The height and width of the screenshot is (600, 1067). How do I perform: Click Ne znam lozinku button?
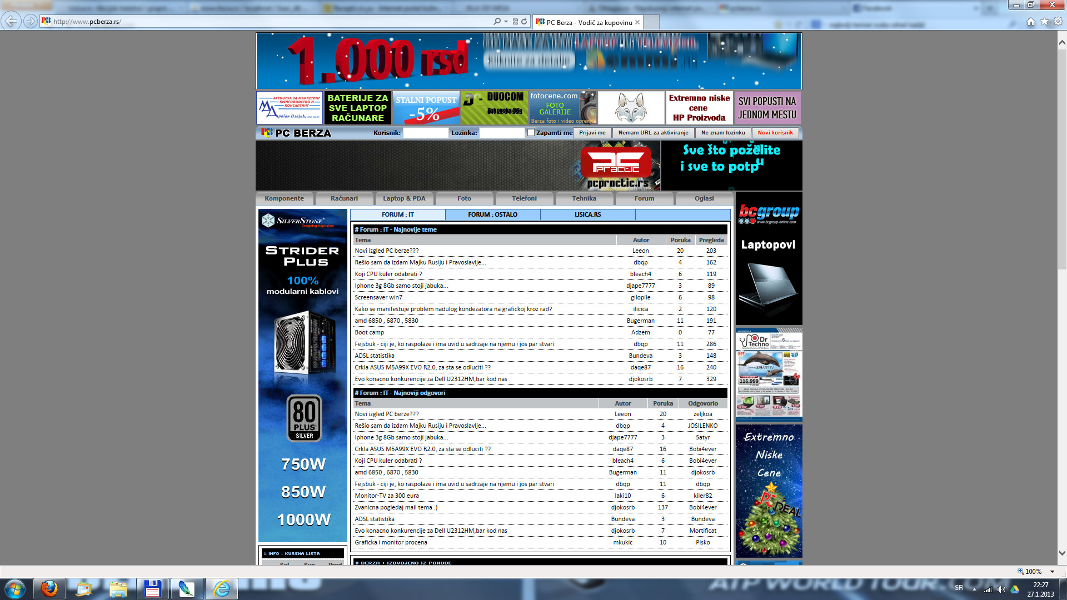pos(723,133)
